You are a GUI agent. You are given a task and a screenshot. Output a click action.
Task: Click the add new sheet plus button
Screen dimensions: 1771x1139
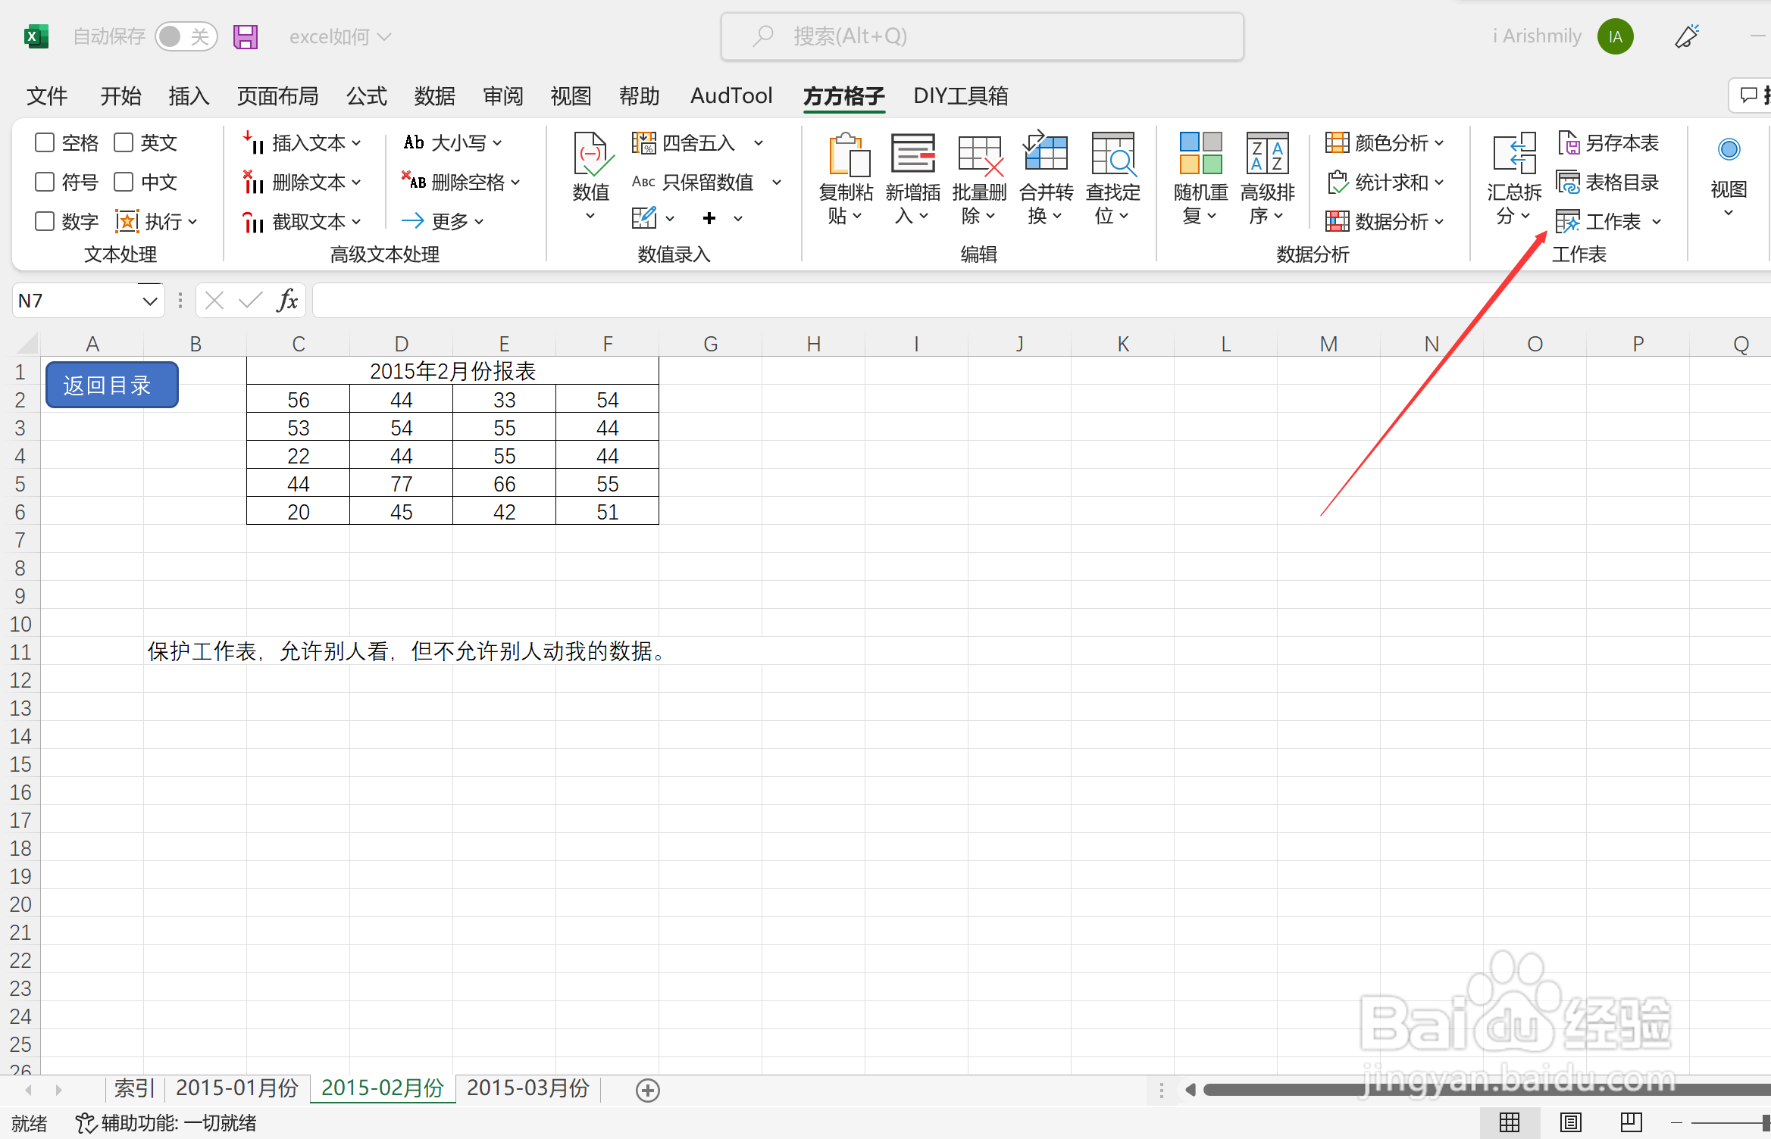tap(647, 1090)
